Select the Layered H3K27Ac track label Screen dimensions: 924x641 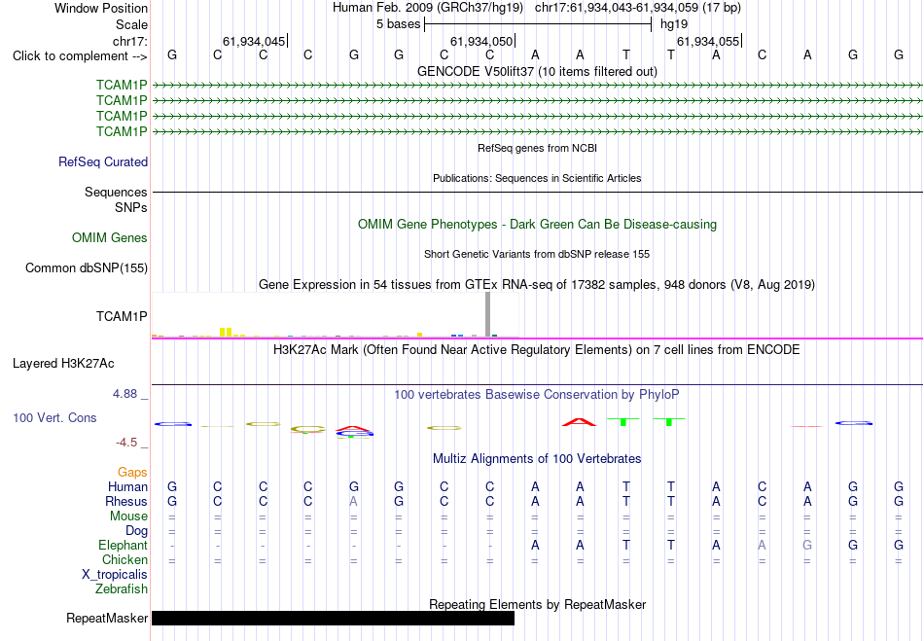point(63,364)
